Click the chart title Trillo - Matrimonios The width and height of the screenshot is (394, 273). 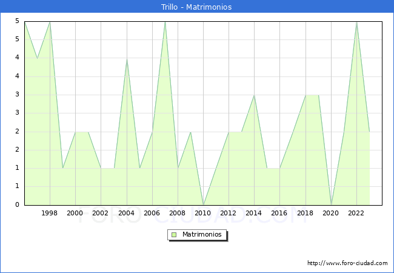pyautogui.click(x=196, y=7)
